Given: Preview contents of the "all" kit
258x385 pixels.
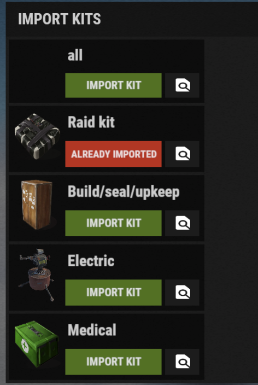Looking at the screenshot, I should pyautogui.click(x=182, y=85).
